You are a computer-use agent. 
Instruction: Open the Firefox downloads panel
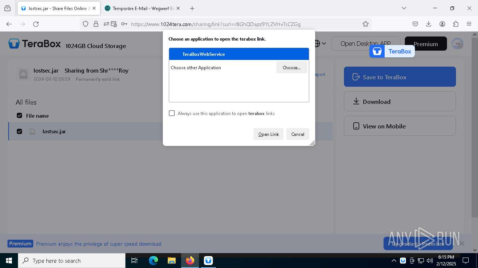tap(429, 24)
